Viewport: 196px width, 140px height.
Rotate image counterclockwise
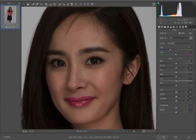(84, 4)
